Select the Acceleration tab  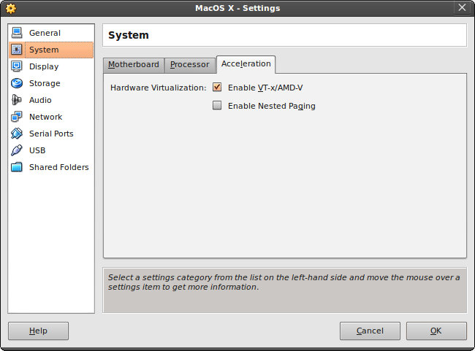pos(246,64)
